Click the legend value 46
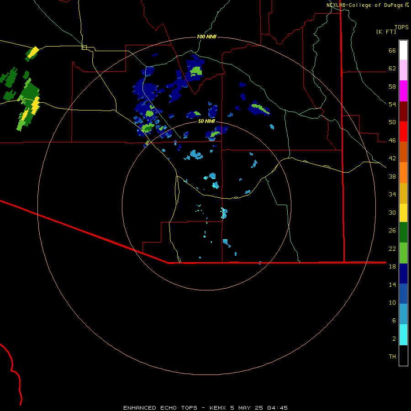This screenshot has height=411, width=411. (x=392, y=141)
